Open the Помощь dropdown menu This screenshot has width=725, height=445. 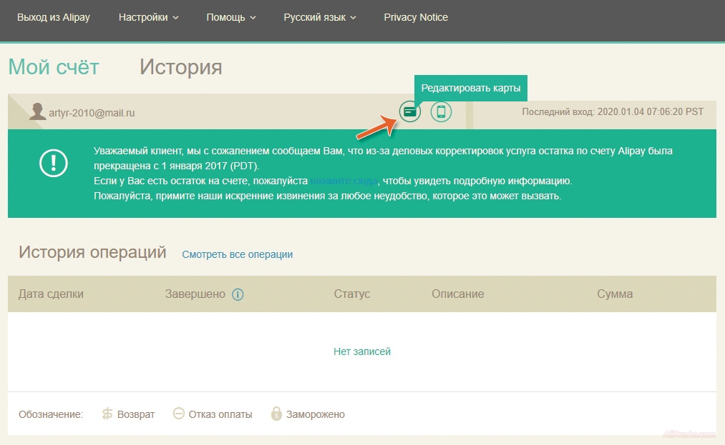pyautogui.click(x=230, y=17)
